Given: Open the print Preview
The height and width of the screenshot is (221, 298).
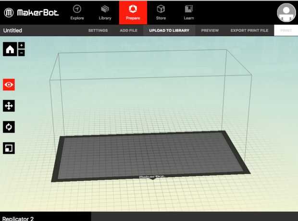Looking at the screenshot, I should [210, 30].
